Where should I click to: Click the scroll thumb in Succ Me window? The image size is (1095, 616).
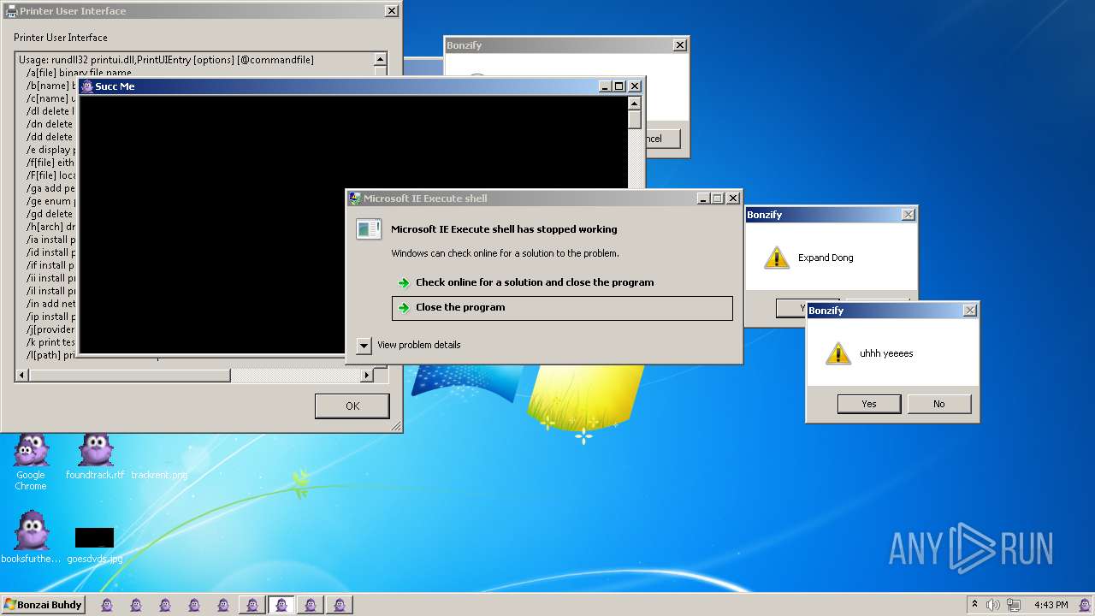click(x=634, y=119)
